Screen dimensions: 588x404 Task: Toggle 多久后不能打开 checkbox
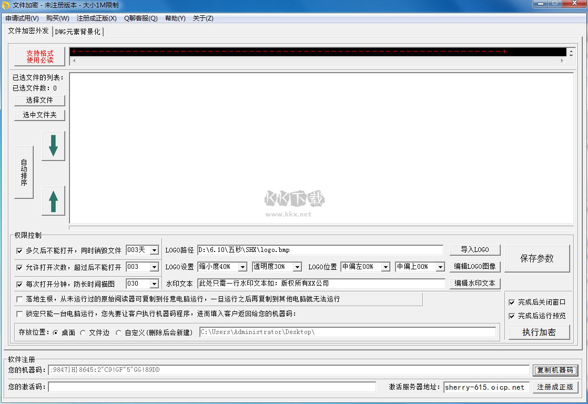(x=19, y=250)
